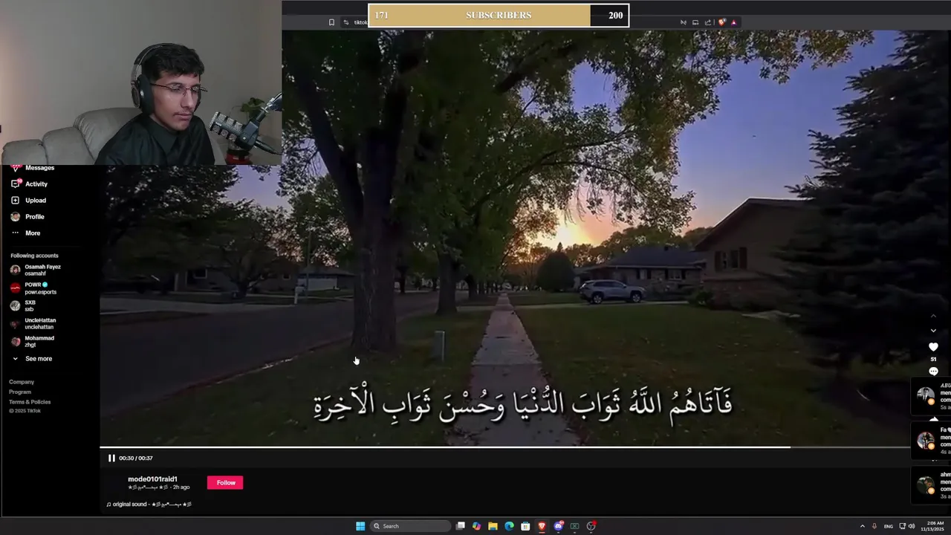Viewport: 951px width, 535px height.
Task: Open site settings icon in address bar
Action: pyautogui.click(x=346, y=22)
